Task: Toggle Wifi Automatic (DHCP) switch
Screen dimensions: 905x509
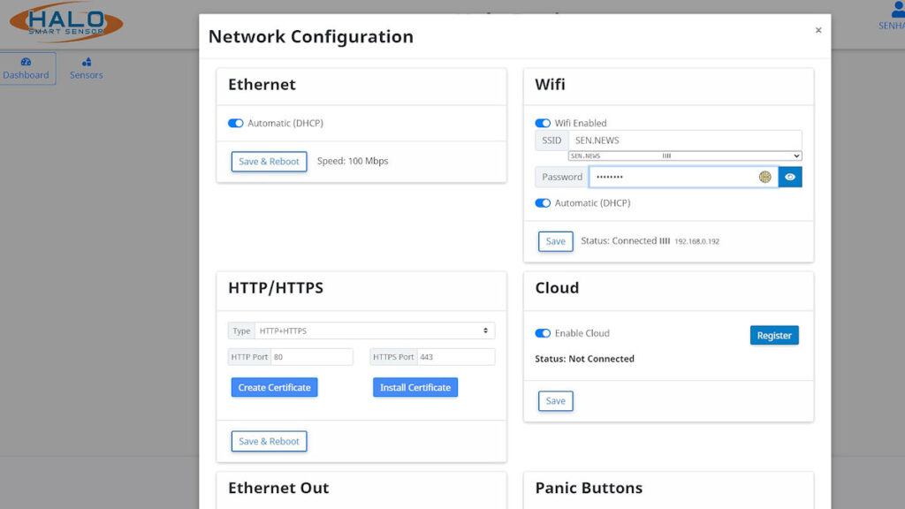Action: pos(543,203)
